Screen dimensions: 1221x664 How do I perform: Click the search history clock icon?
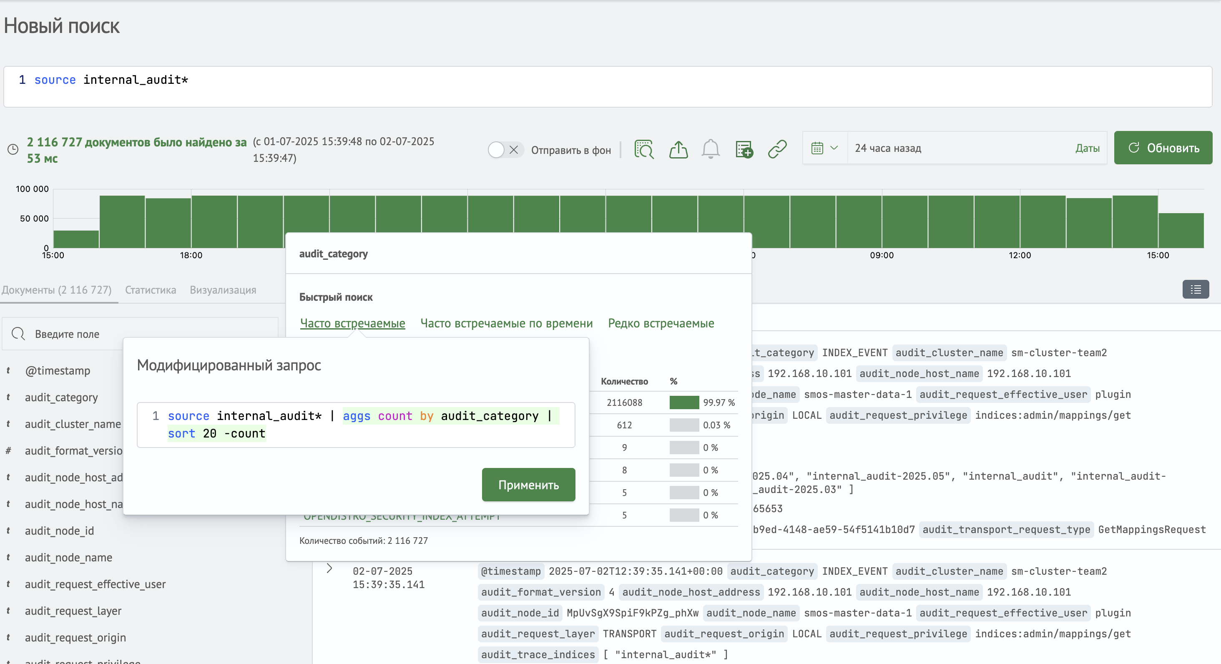[x=13, y=149]
